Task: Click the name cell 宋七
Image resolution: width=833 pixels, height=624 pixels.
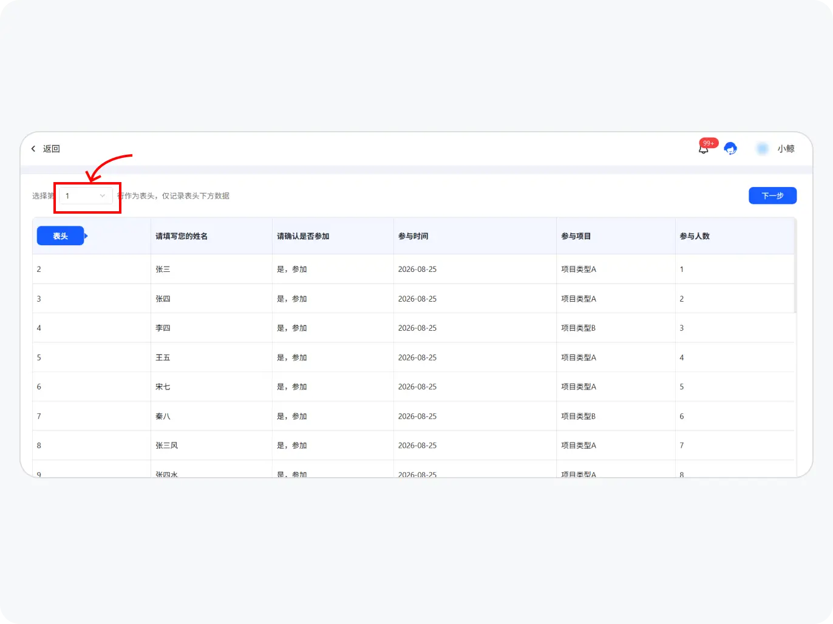Action: (x=163, y=387)
